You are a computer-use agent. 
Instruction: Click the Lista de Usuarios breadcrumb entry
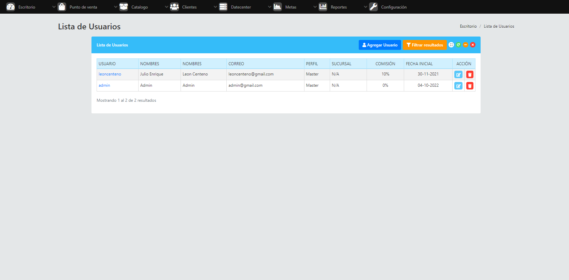499,26
